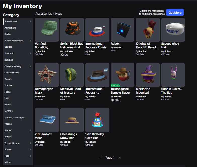Open the Cheestrings Straw Hat title link

pos(68,136)
